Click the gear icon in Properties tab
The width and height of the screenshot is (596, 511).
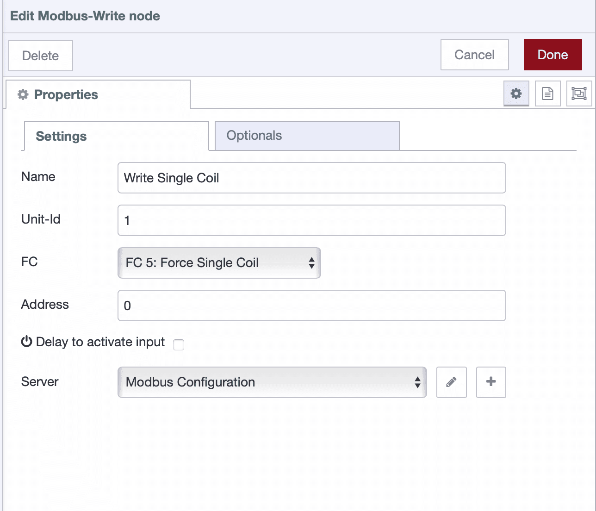(x=22, y=94)
